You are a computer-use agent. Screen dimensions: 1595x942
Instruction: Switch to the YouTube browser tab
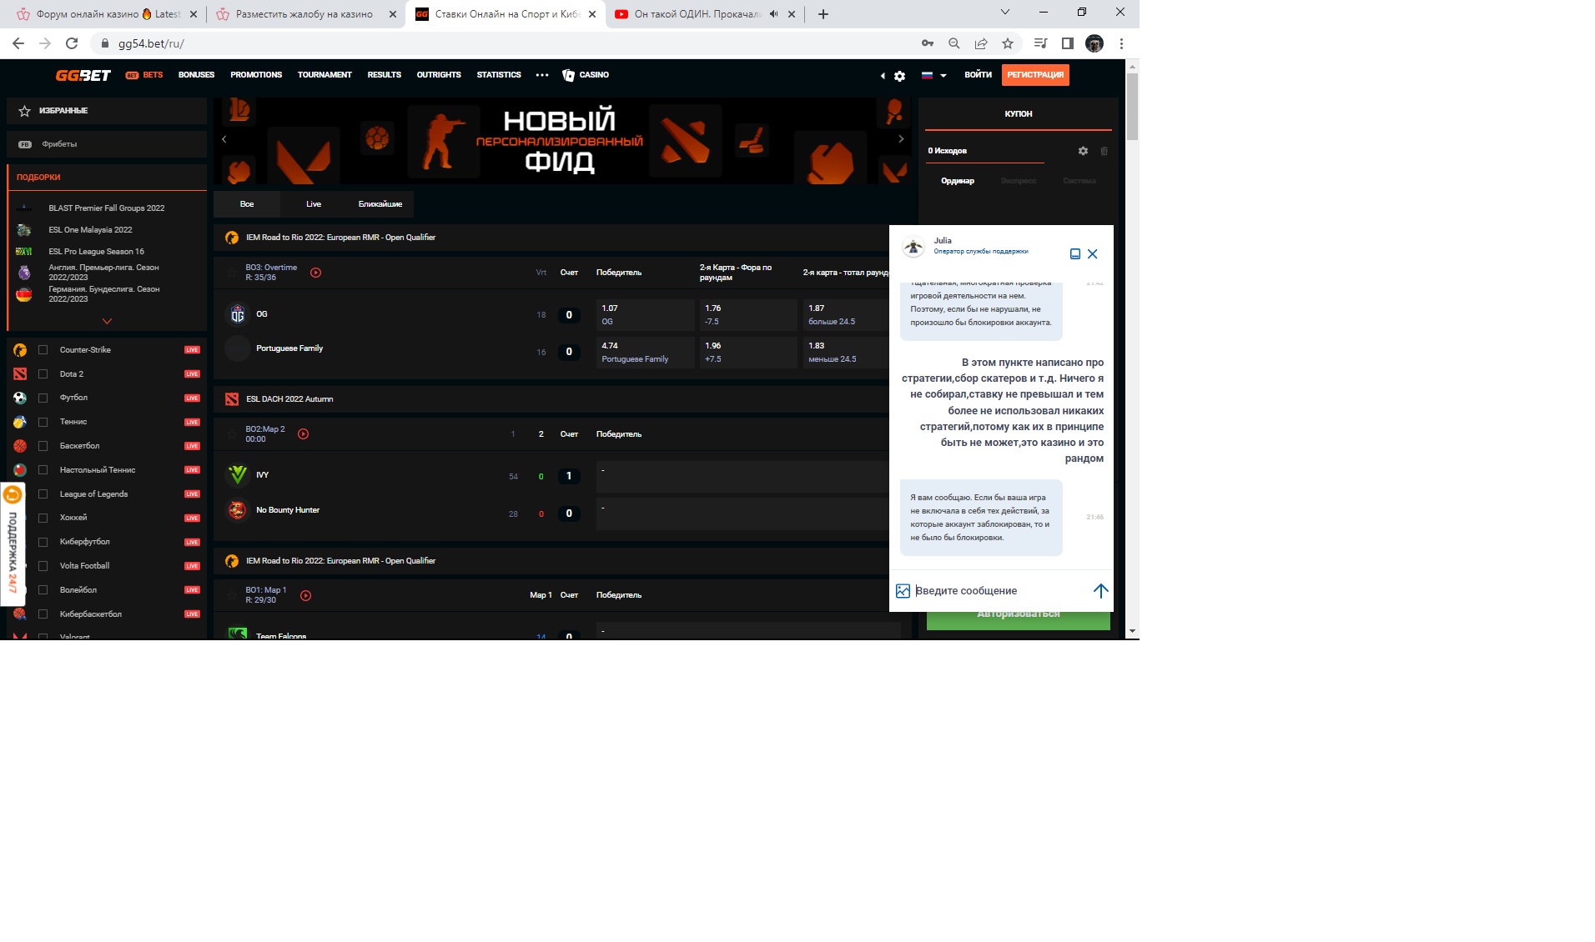697,14
